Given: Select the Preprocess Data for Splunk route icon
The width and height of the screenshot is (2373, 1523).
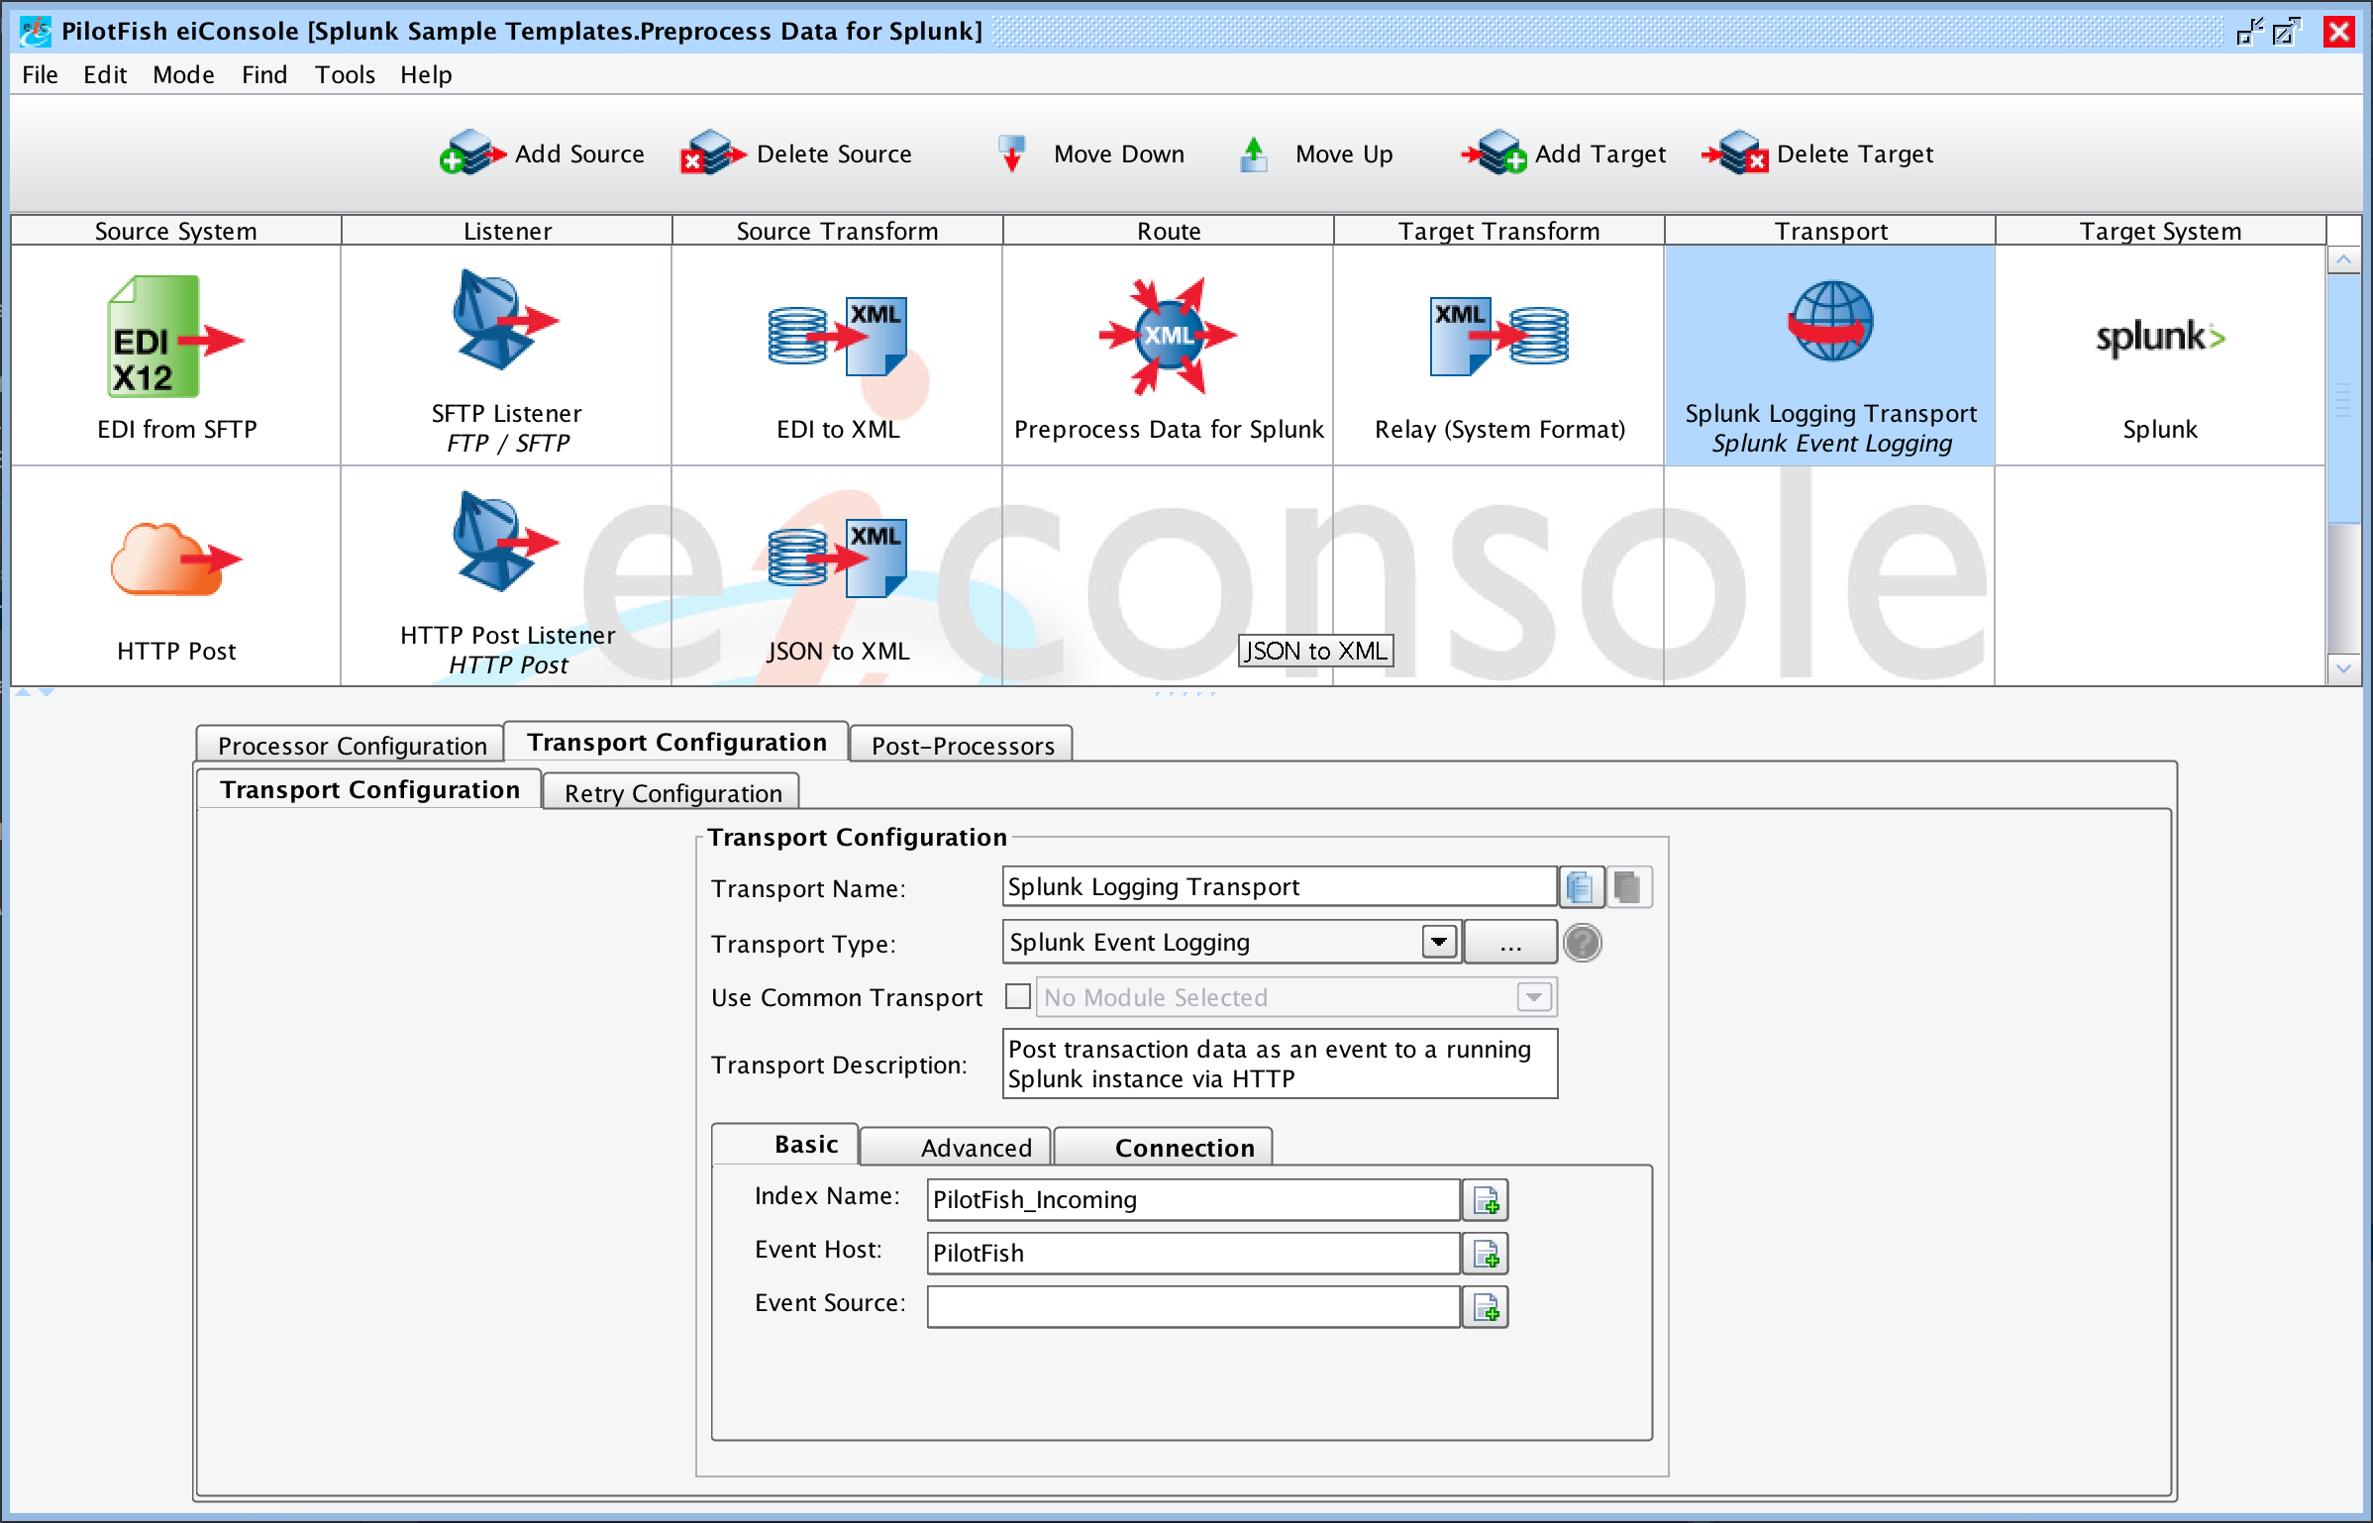Looking at the screenshot, I should coord(1169,335).
